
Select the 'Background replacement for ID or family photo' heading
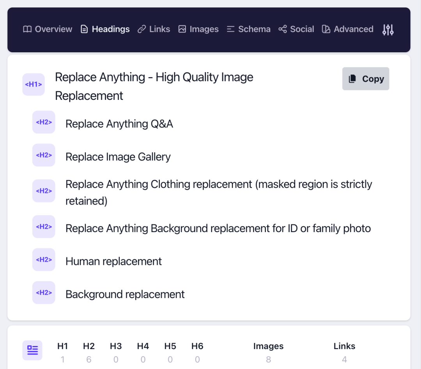[x=218, y=229]
